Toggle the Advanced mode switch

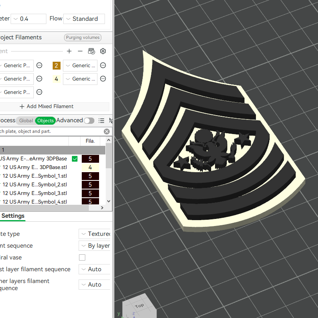coord(89,121)
